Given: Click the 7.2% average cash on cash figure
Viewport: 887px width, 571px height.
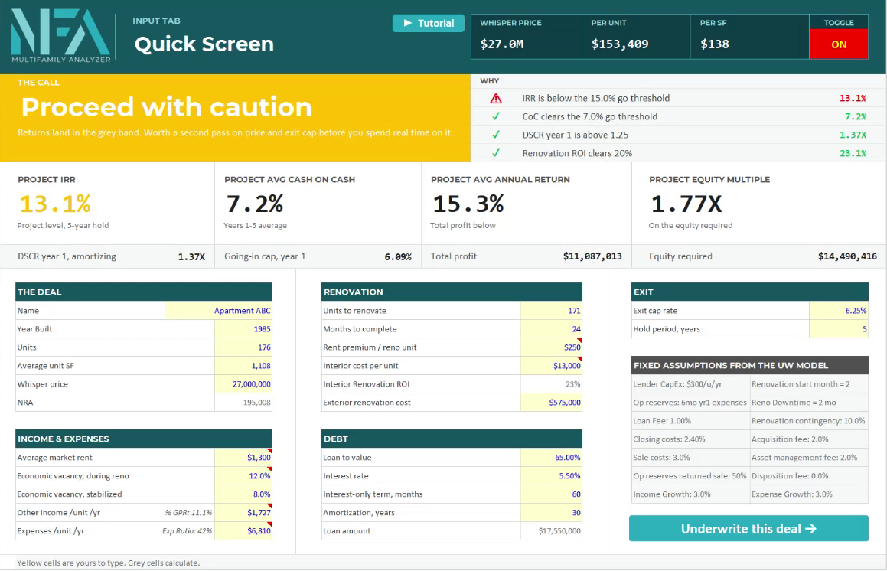Looking at the screenshot, I should tap(255, 204).
